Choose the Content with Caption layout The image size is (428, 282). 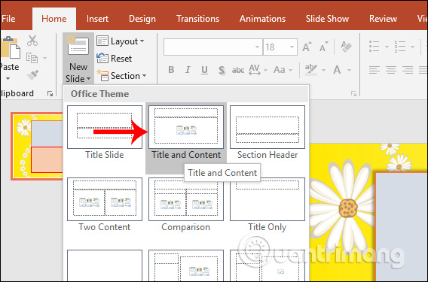click(x=186, y=265)
